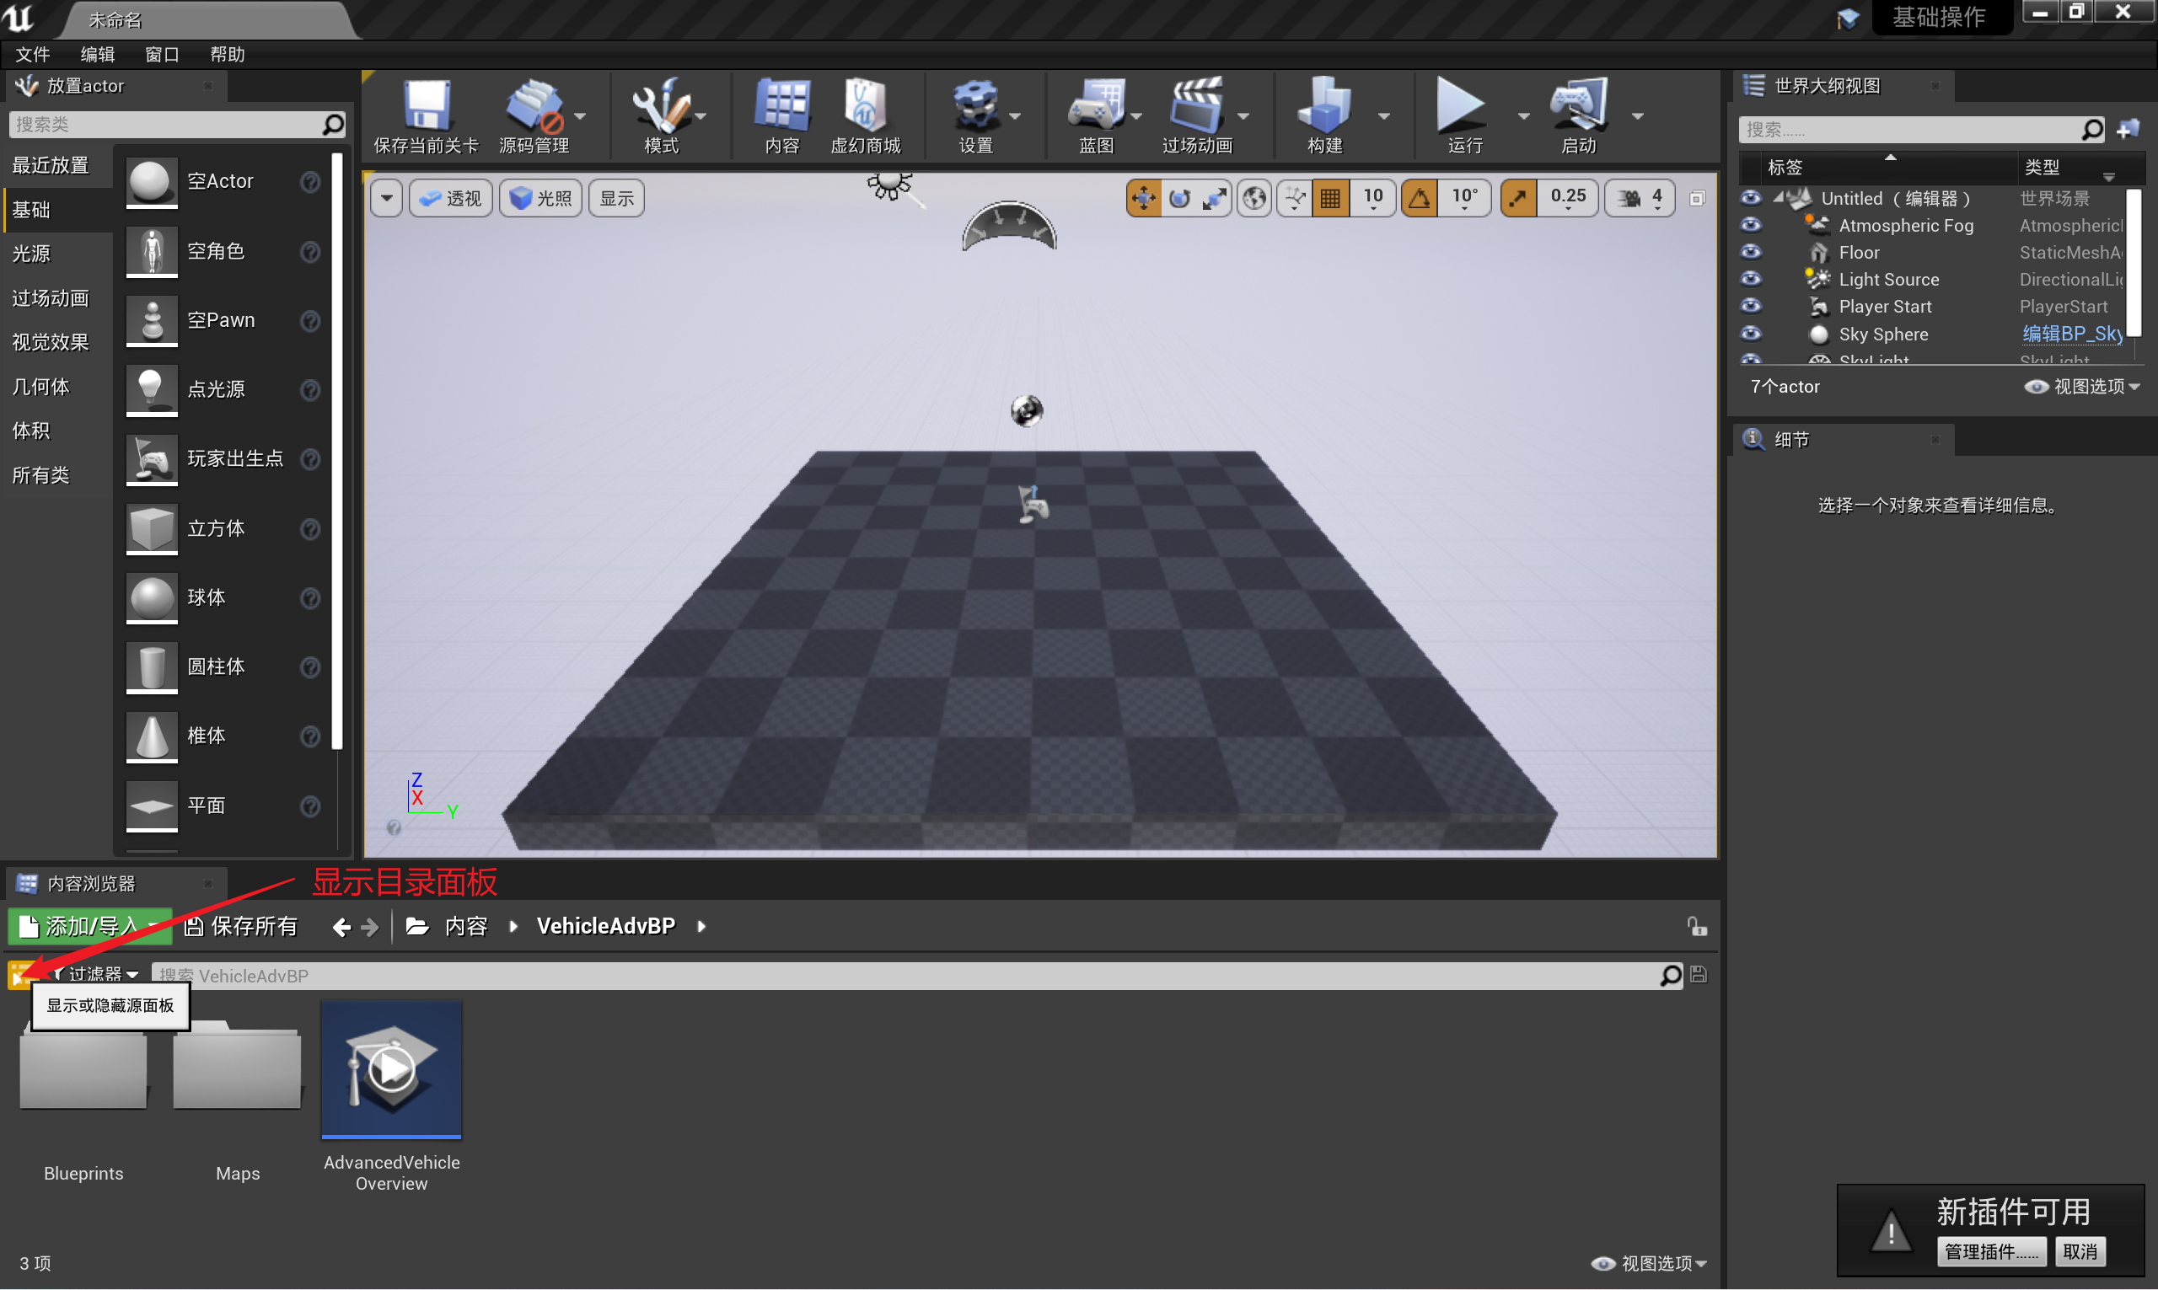Open the Window (窗口) menu
The width and height of the screenshot is (2158, 1290).
(x=162, y=54)
